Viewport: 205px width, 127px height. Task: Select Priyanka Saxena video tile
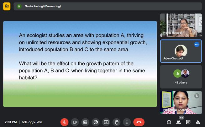(x=181, y=102)
